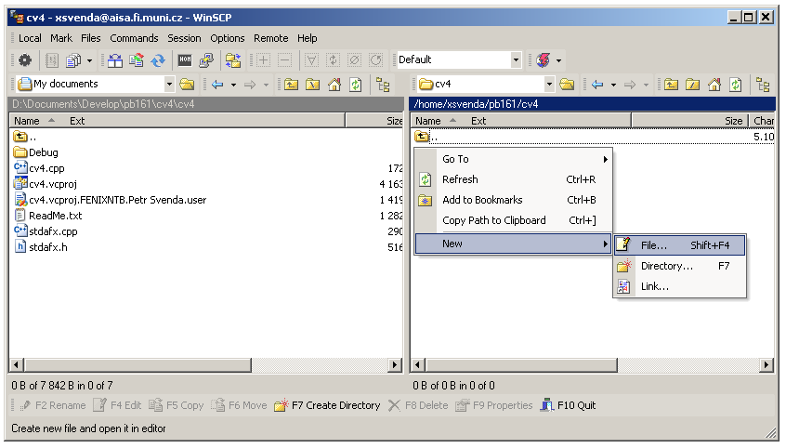Select stdafx.h file
The image size is (786, 448).
coord(41,247)
